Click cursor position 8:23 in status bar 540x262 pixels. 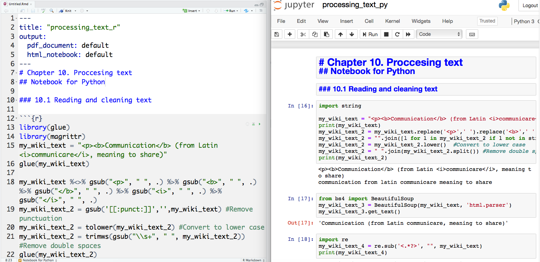tap(9, 260)
